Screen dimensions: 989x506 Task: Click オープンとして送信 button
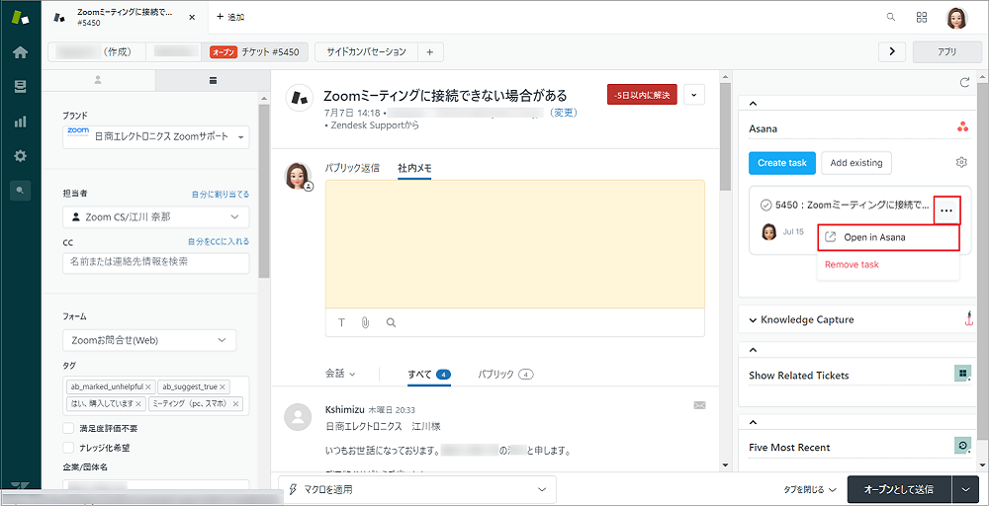click(x=899, y=489)
